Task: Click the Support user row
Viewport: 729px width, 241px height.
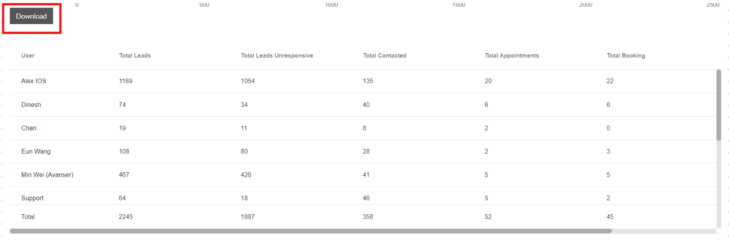Action: [x=32, y=198]
